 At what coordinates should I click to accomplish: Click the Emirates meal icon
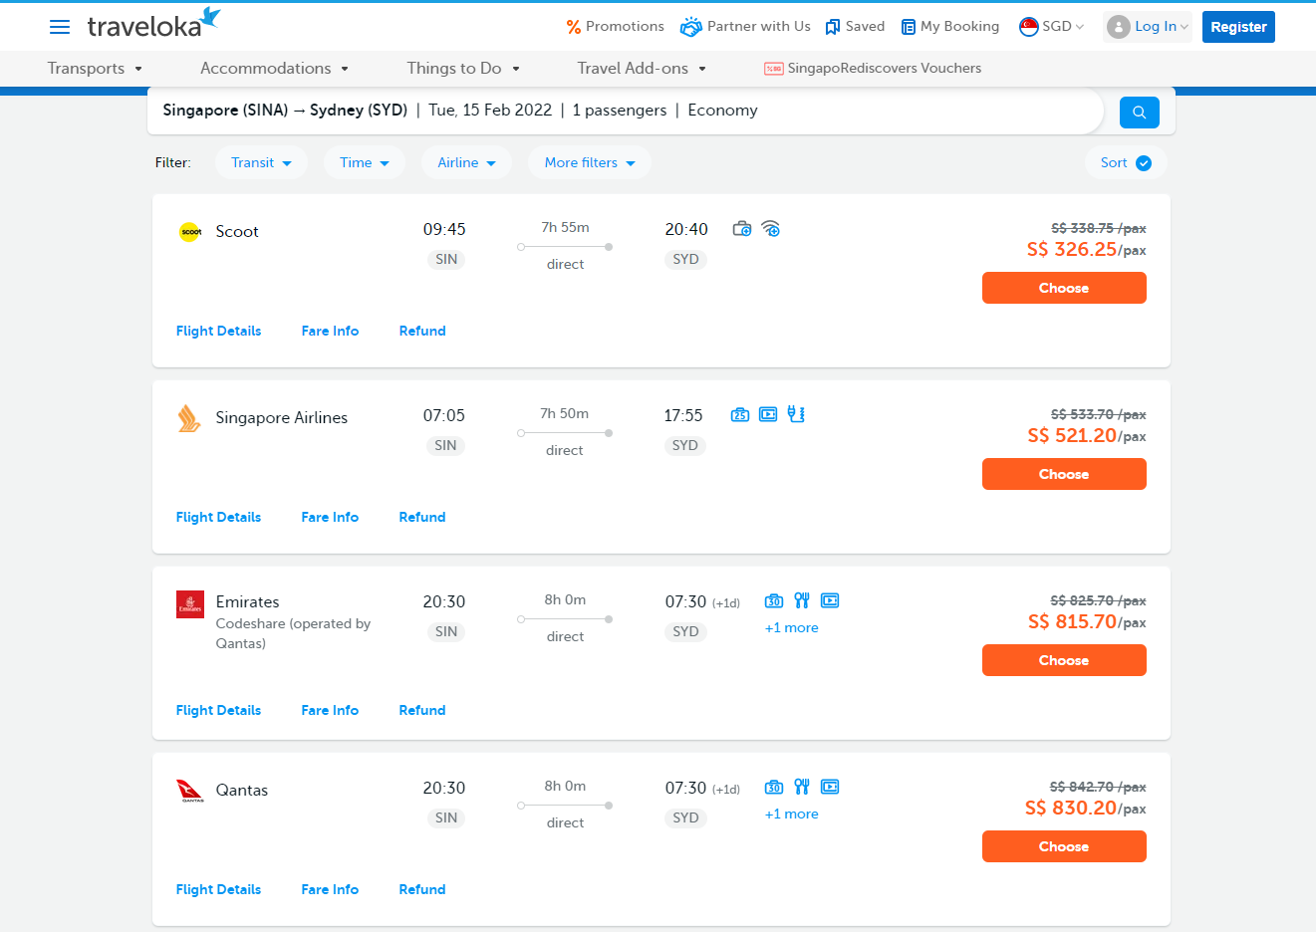tap(802, 600)
